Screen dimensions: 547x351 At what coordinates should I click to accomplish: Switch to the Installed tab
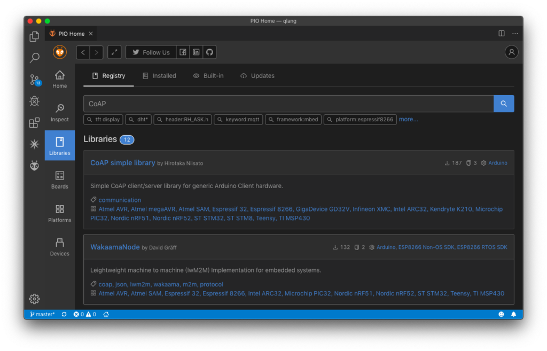(159, 76)
